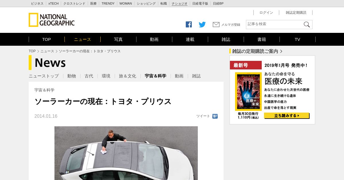This screenshot has height=180, width=344.
Task: Click TRENDY in top site bar
Action: (x=108, y=3)
